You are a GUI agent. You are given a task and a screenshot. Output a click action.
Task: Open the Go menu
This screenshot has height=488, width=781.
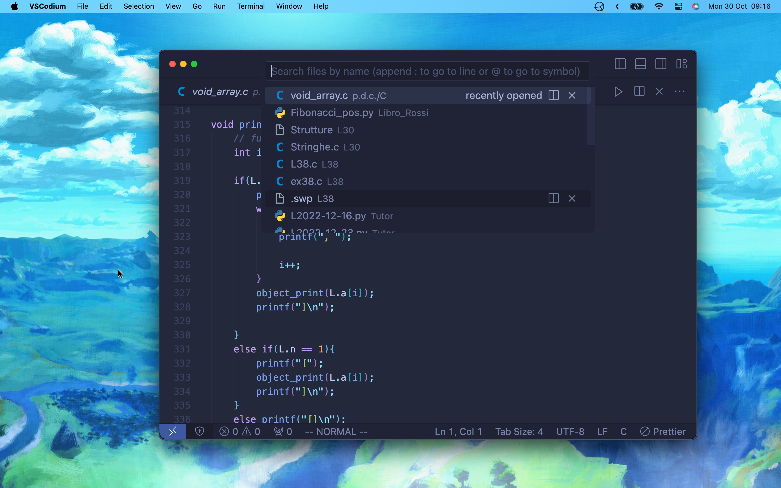tap(197, 6)
